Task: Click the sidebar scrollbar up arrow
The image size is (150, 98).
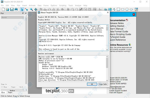Action: pos(26,16)
